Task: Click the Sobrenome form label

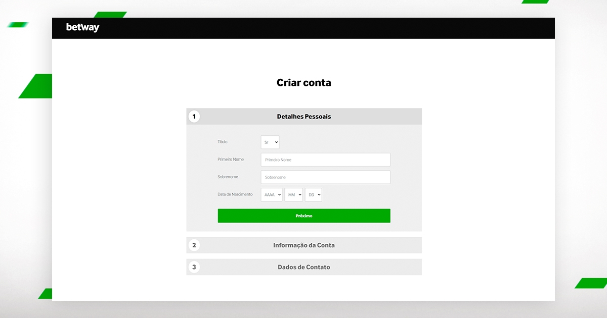Action: (227, 177)
